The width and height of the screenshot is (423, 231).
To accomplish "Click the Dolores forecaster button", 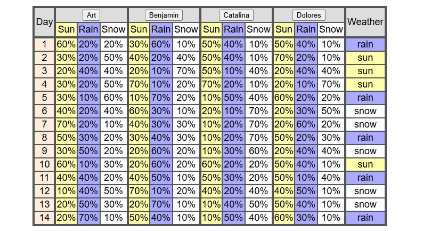I will 308,15.
